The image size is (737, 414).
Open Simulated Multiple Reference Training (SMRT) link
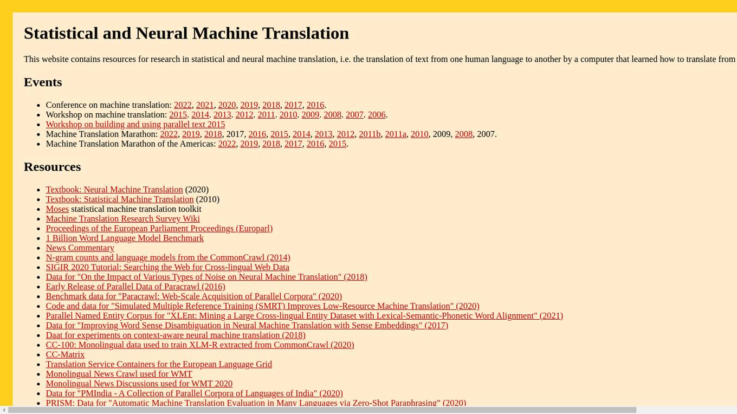coord(263,307)
